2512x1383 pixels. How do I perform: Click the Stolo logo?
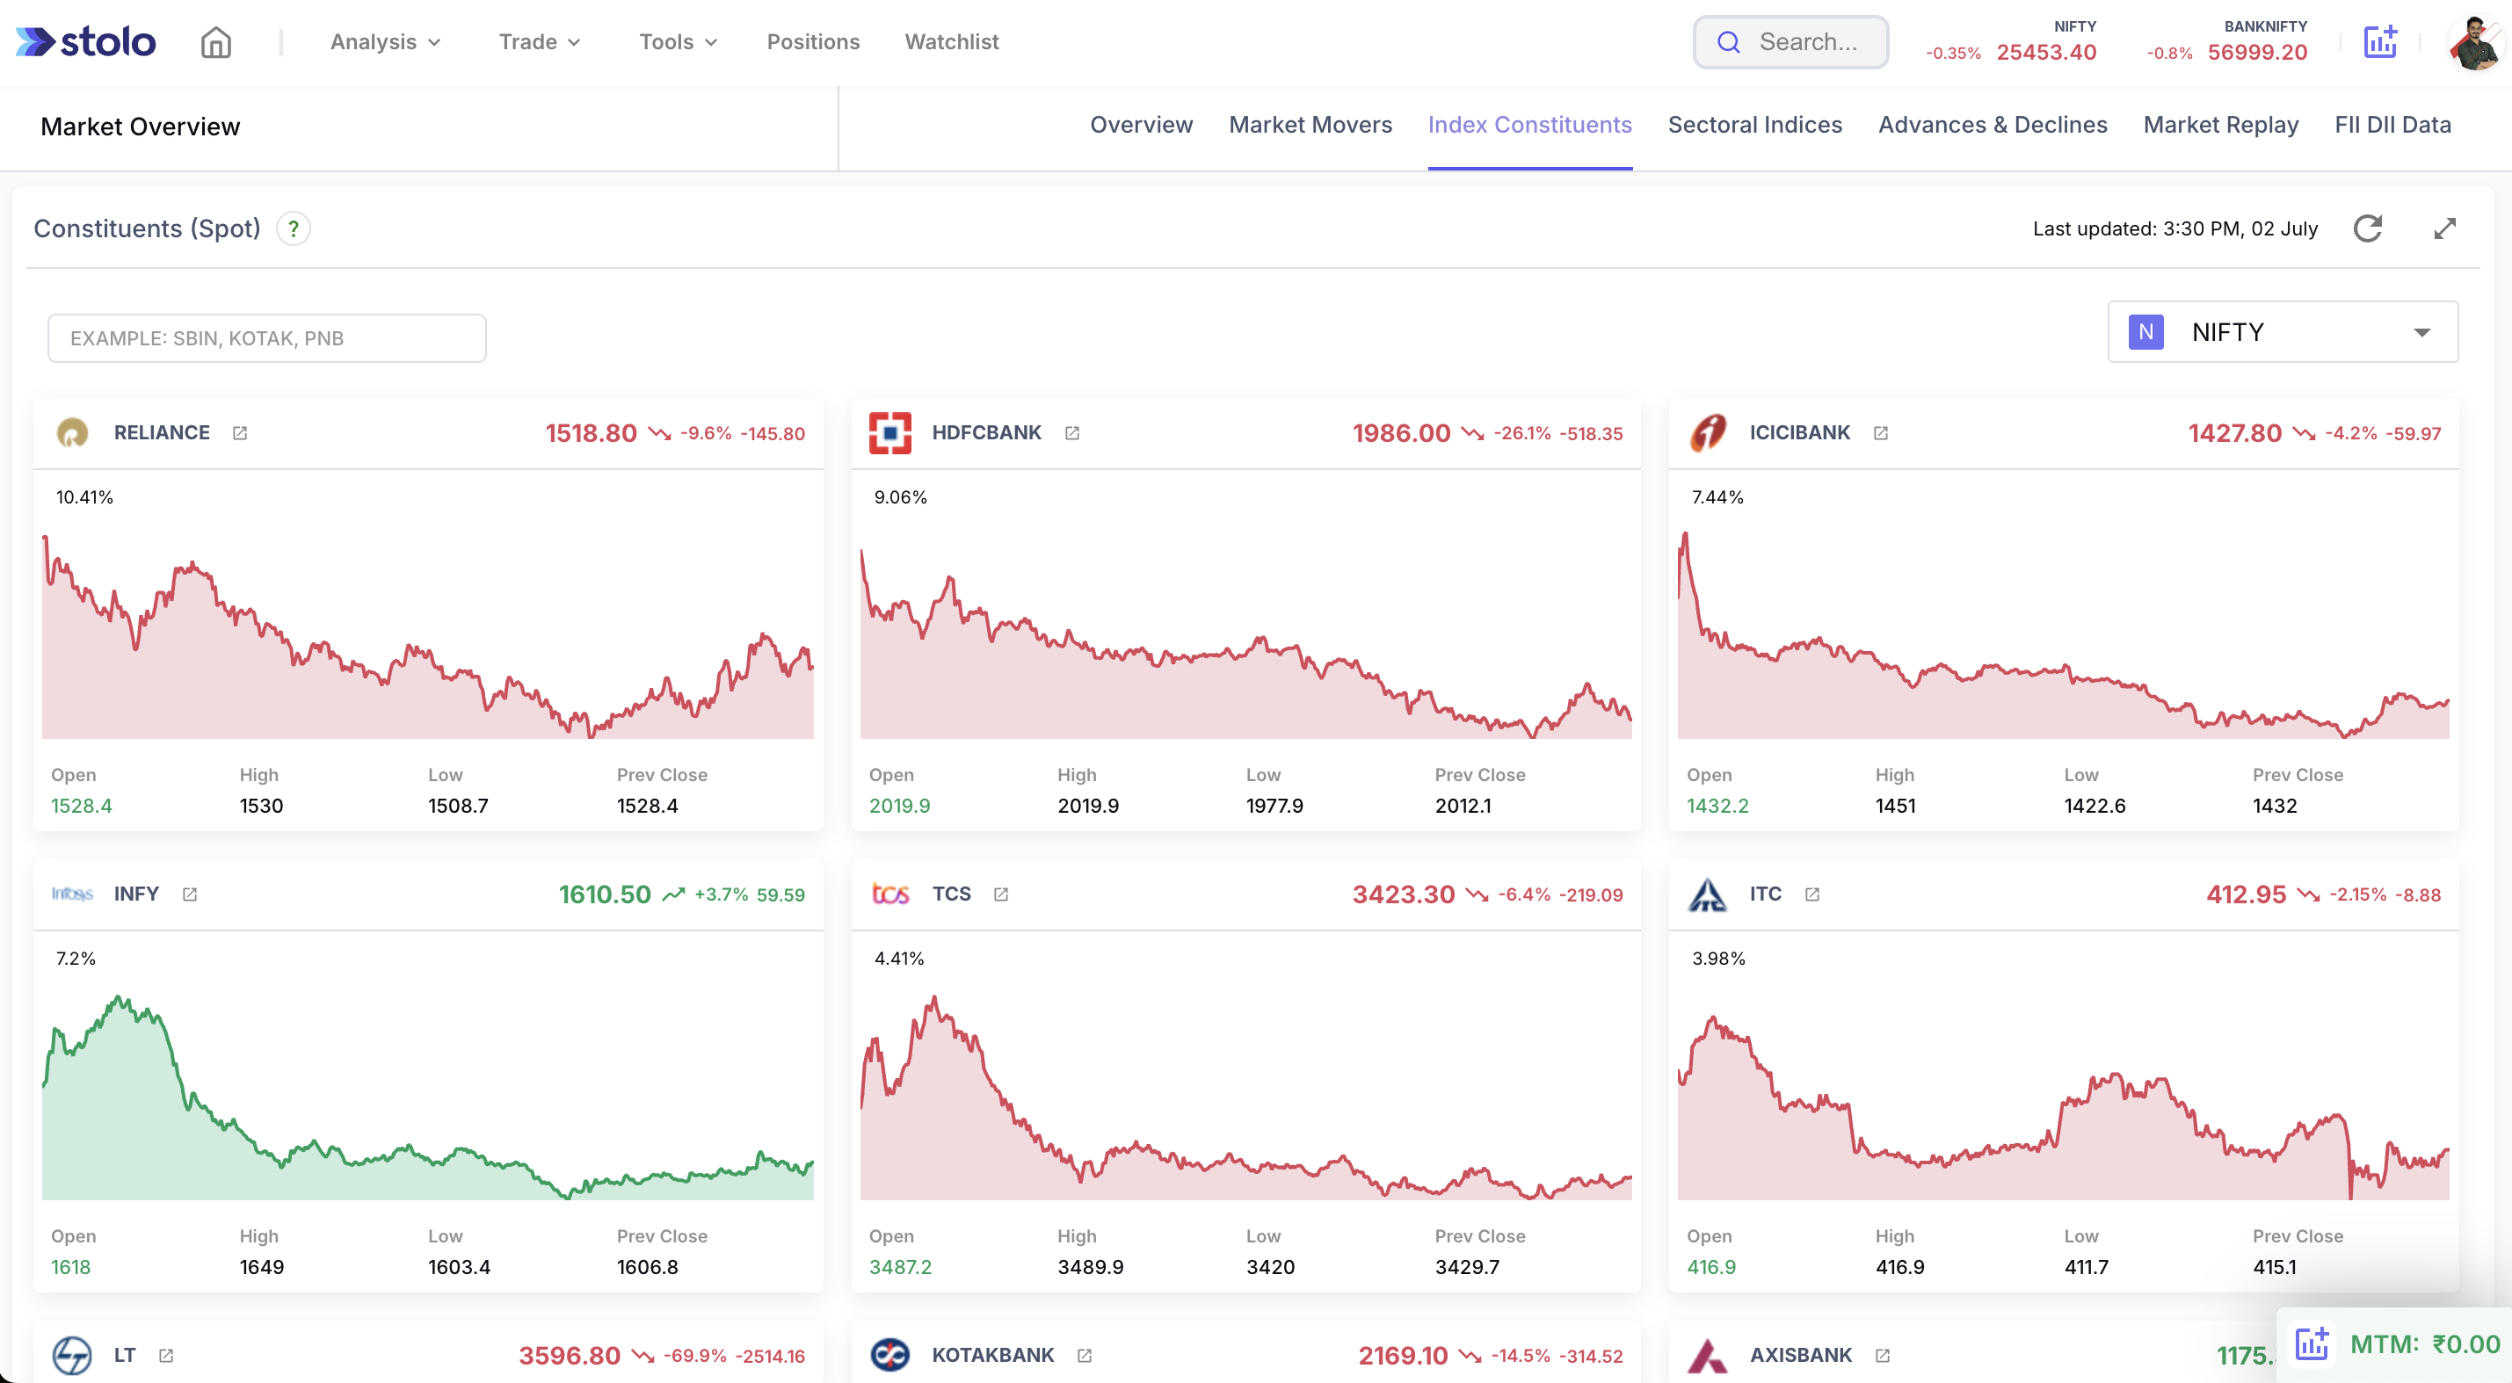[86, 42]
